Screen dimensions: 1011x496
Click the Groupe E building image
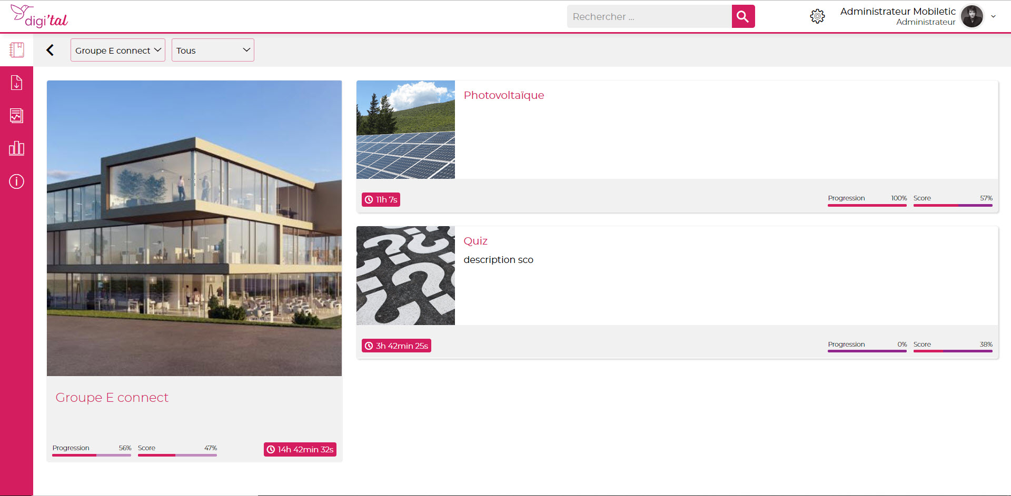(194, 228)
